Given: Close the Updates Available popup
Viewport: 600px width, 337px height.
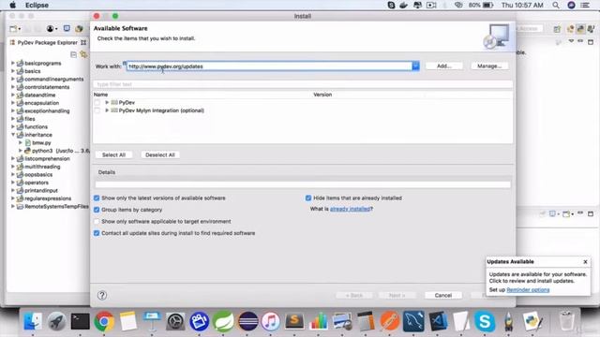Looking at the screenshot, I should tap(585, 262).
